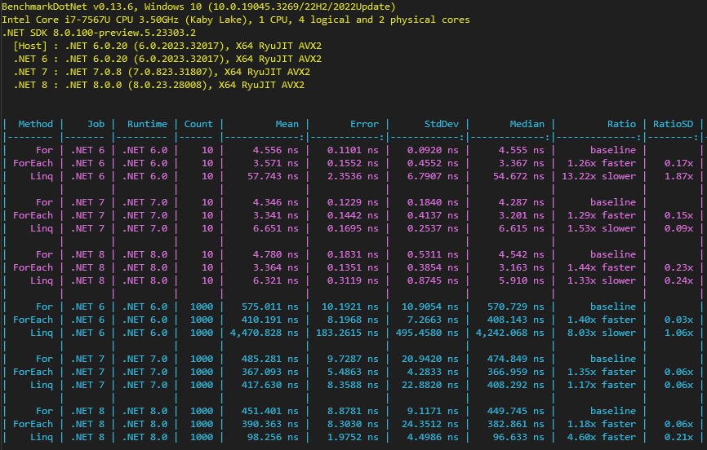Viewport: 707px width, 450px height.
Task: Click the Method column header
Action: click(36, 124)
